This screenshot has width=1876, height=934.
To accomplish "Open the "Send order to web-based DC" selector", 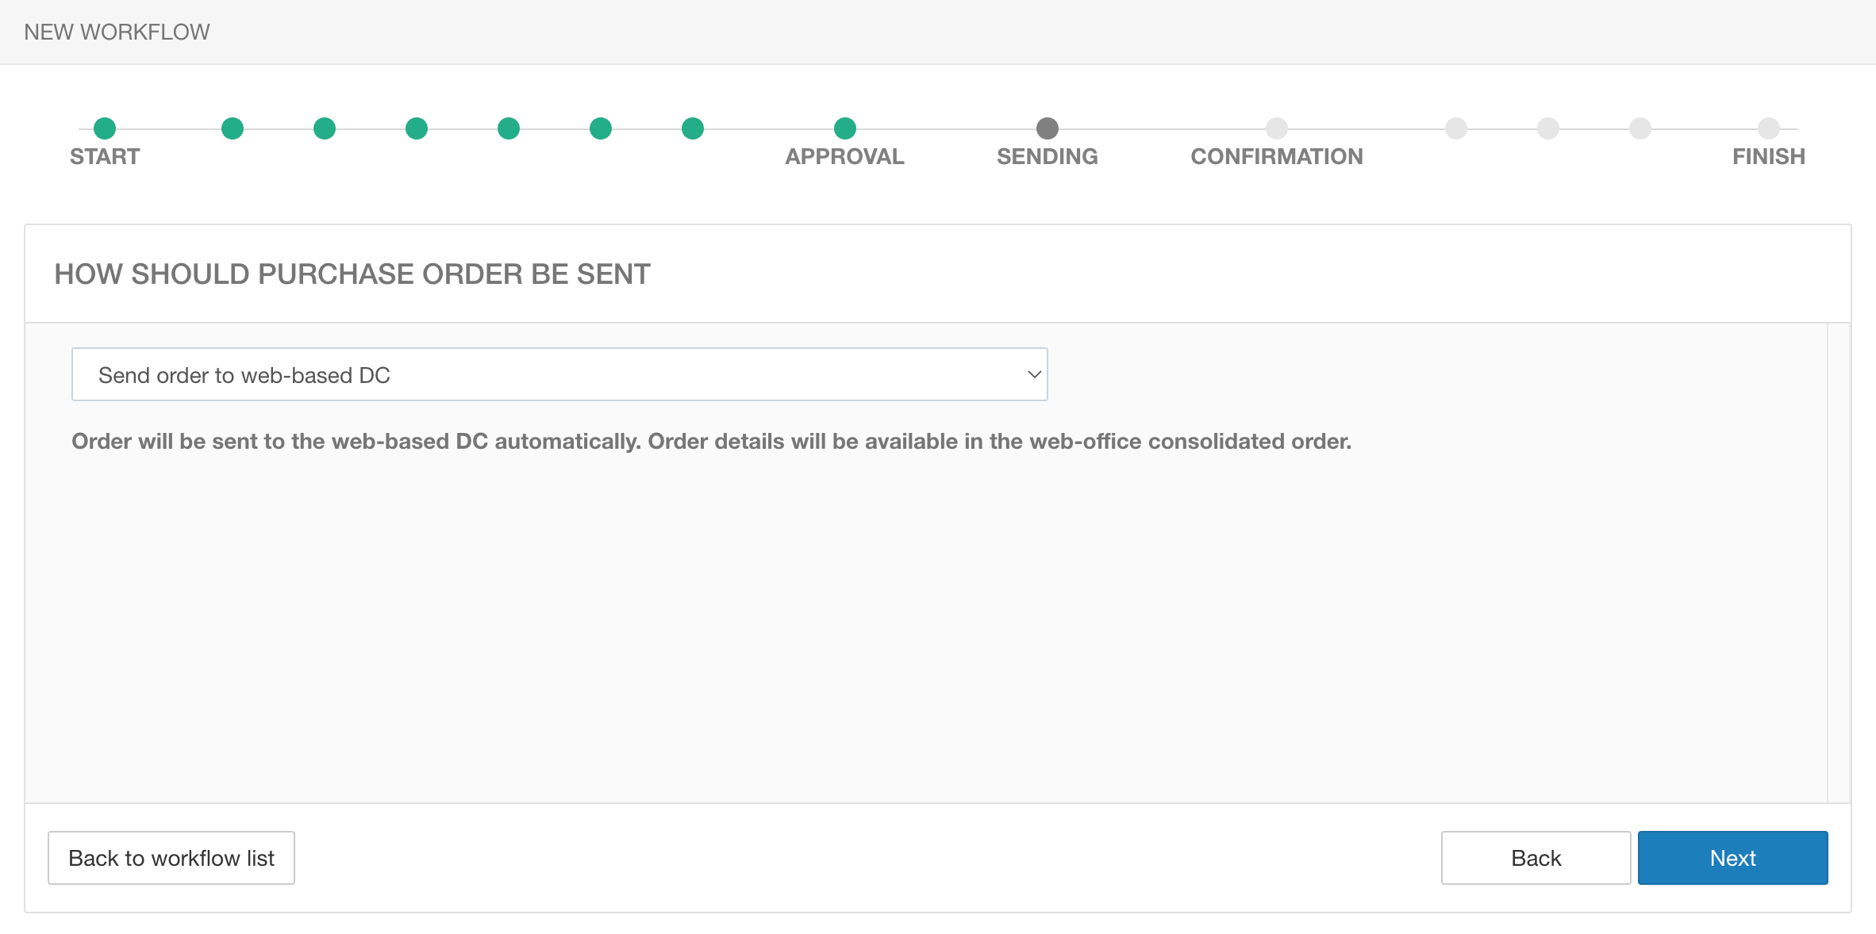I will pyautogui.click(x=559, y=374).
